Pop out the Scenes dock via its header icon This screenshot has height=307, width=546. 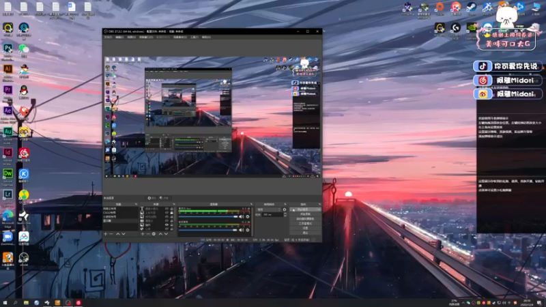(x=136, y=204)
